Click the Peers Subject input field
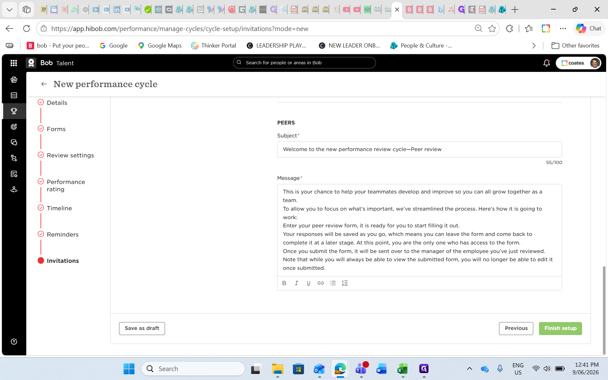The height and width of the screenshot is (380, 608). tap(419, 149)
